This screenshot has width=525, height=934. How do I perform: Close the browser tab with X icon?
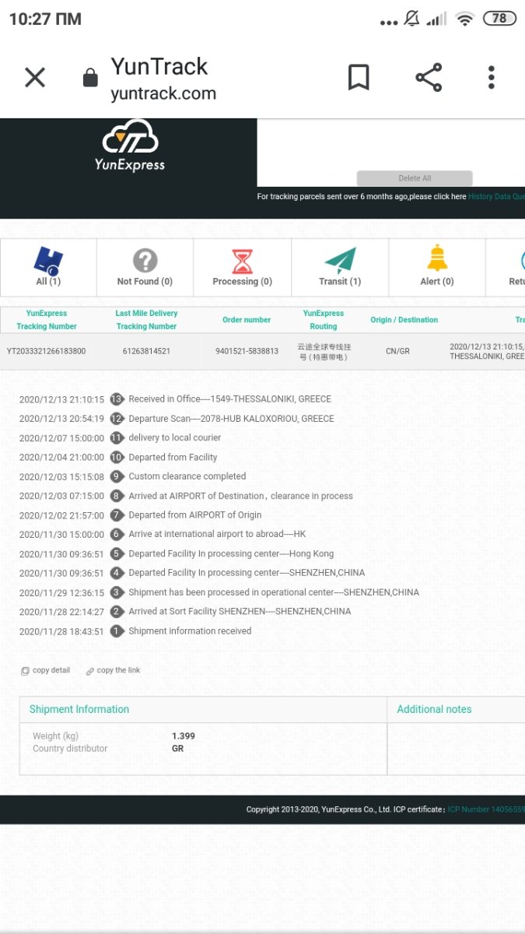click(35, 78)
